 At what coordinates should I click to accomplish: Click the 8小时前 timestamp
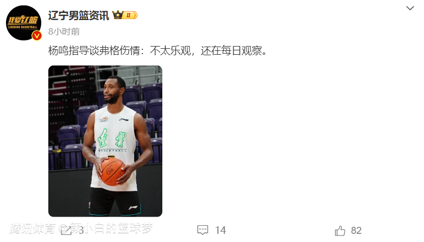pyautogui.click(x=64, y=31)
